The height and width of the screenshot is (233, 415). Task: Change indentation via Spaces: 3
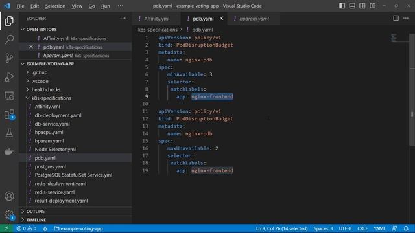point(323,228)
